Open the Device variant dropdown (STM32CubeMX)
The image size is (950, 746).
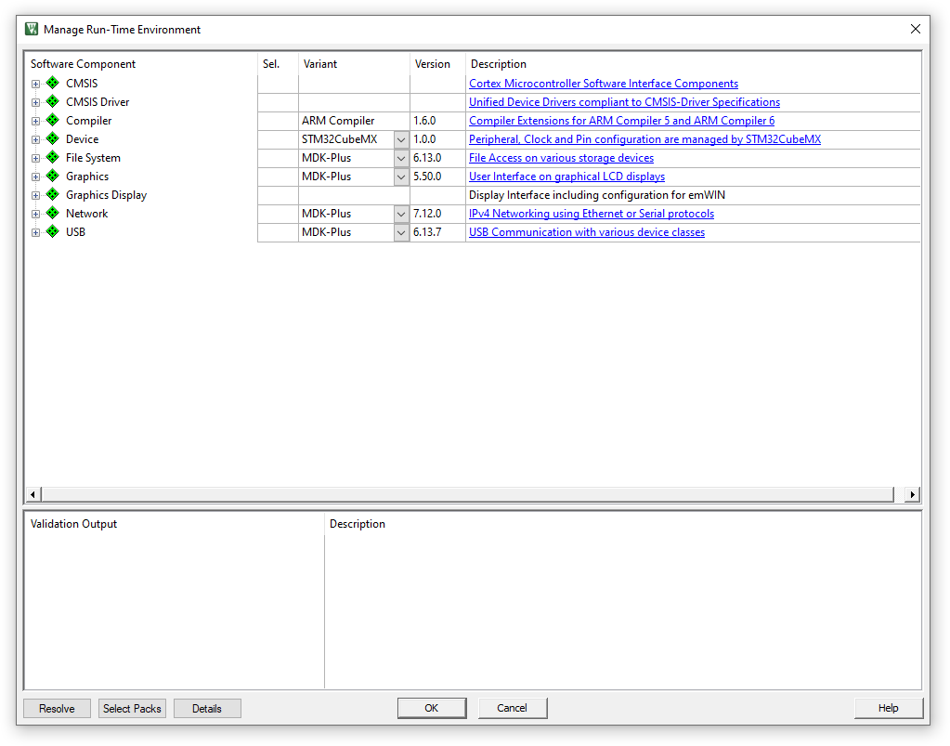[401, 139]
